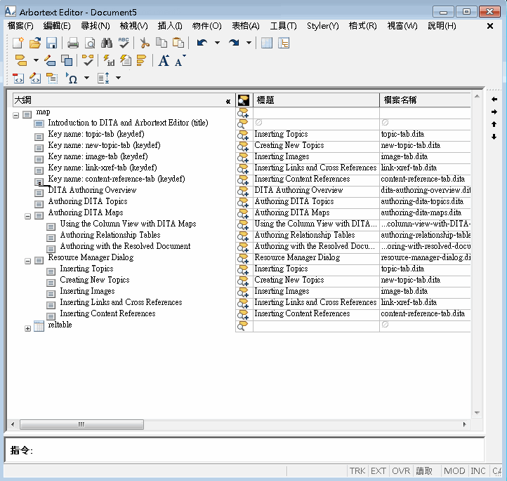
Task: Open the Redo history dropdown arrow
Action: pos(249,43)
